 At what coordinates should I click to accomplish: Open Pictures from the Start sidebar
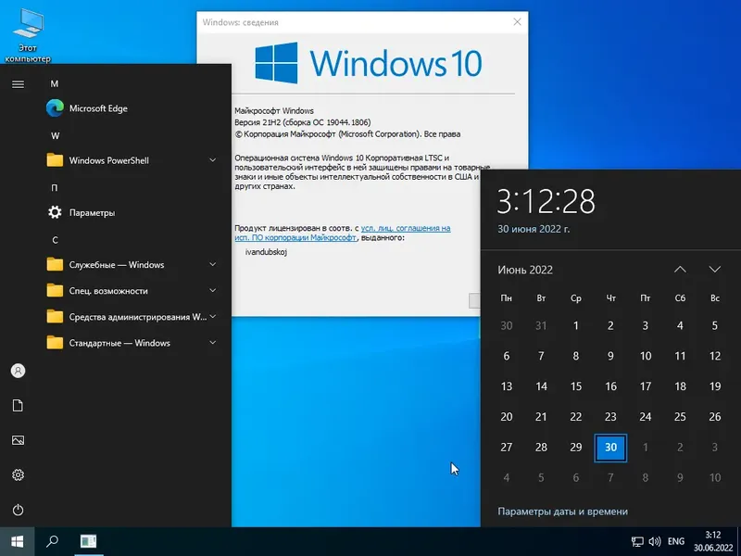click(x=19, y=438)
